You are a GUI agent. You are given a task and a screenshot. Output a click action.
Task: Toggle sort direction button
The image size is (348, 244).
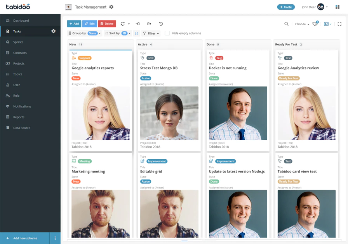pos(136,33)
